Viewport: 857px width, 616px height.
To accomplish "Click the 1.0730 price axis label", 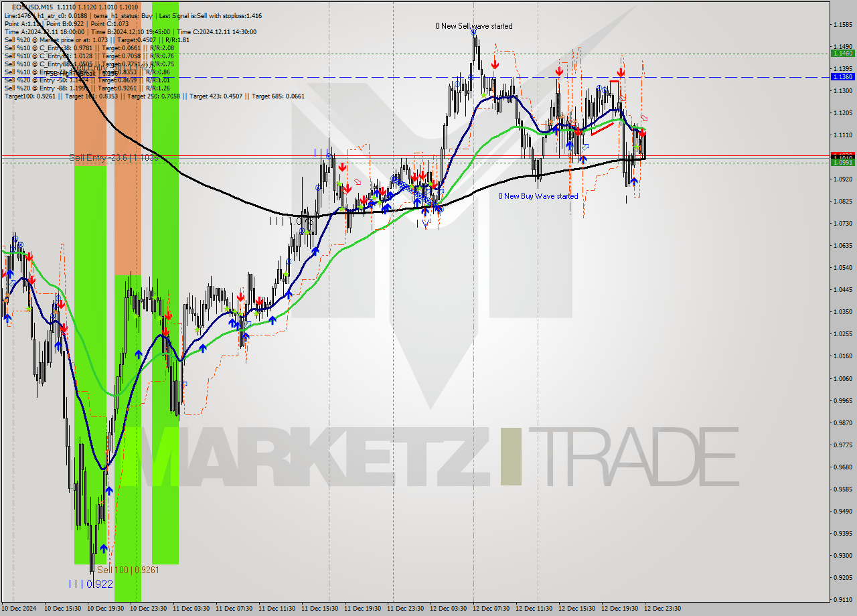I will 842,224.
